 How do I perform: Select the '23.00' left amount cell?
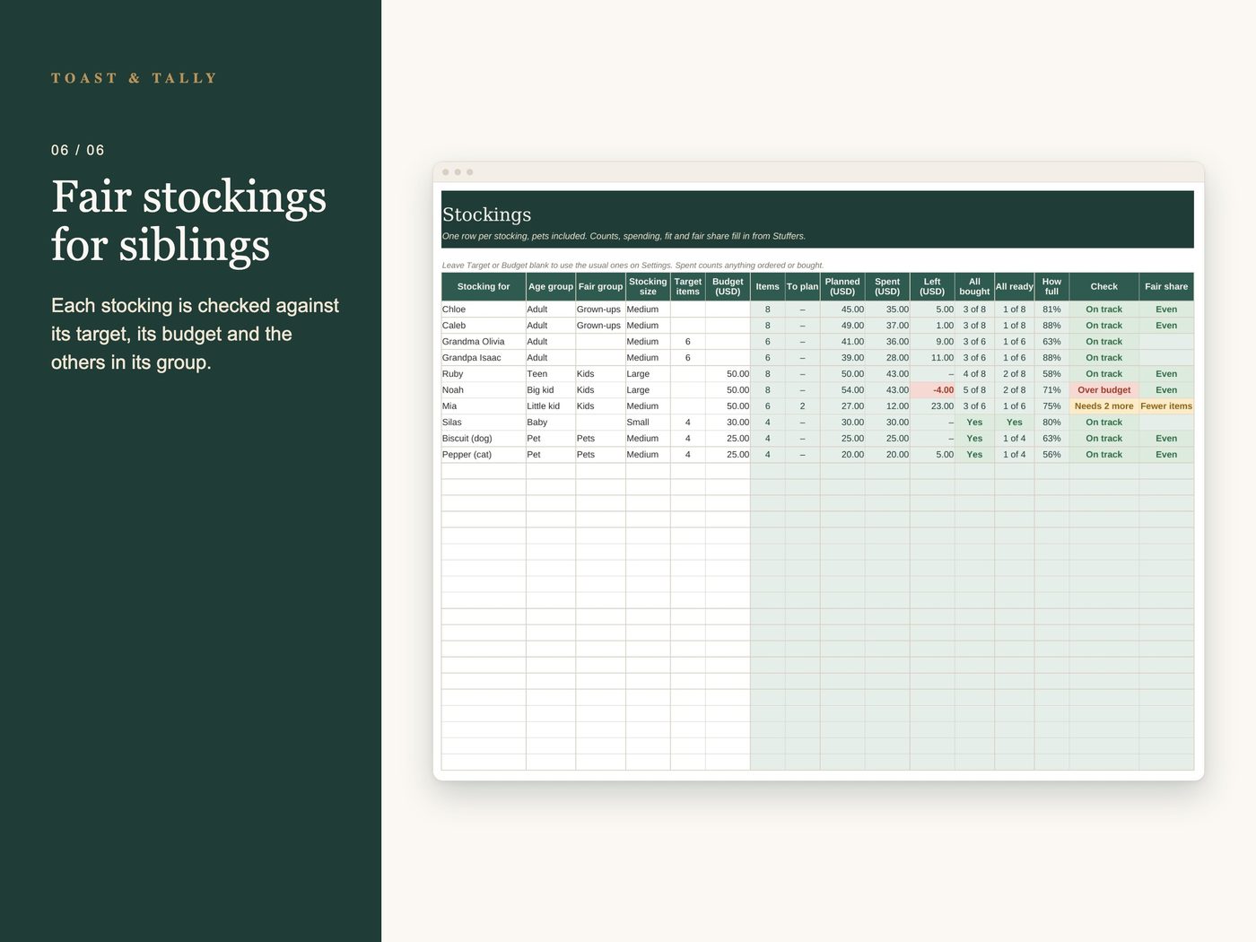pyautogui.click(x=932, y=406)
